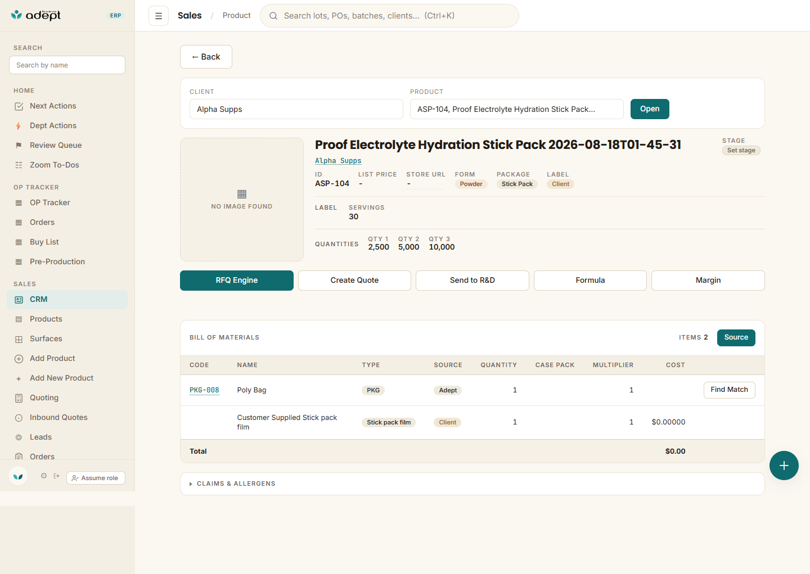
Task: Click the Adept leaf avatar icon
Action: point(18,476)
